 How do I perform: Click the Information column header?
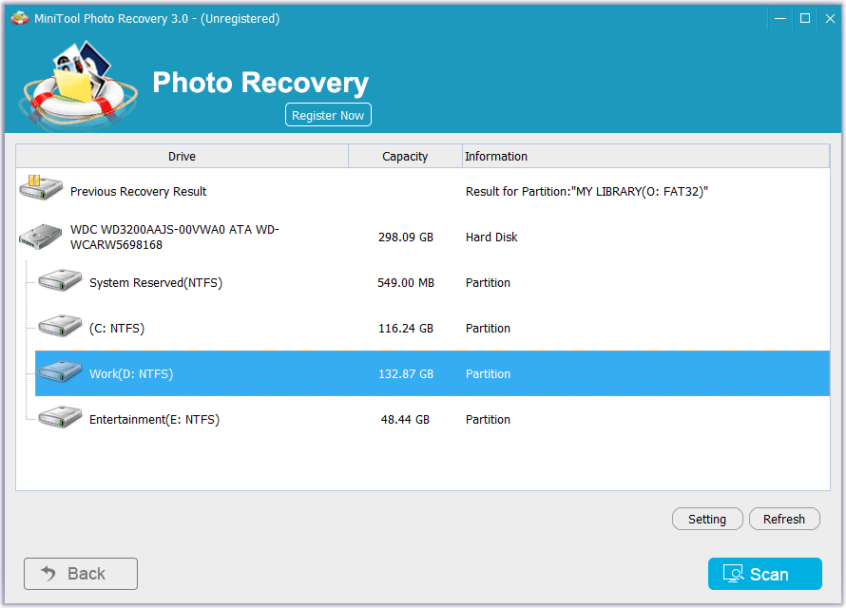[x=645, y=157]
